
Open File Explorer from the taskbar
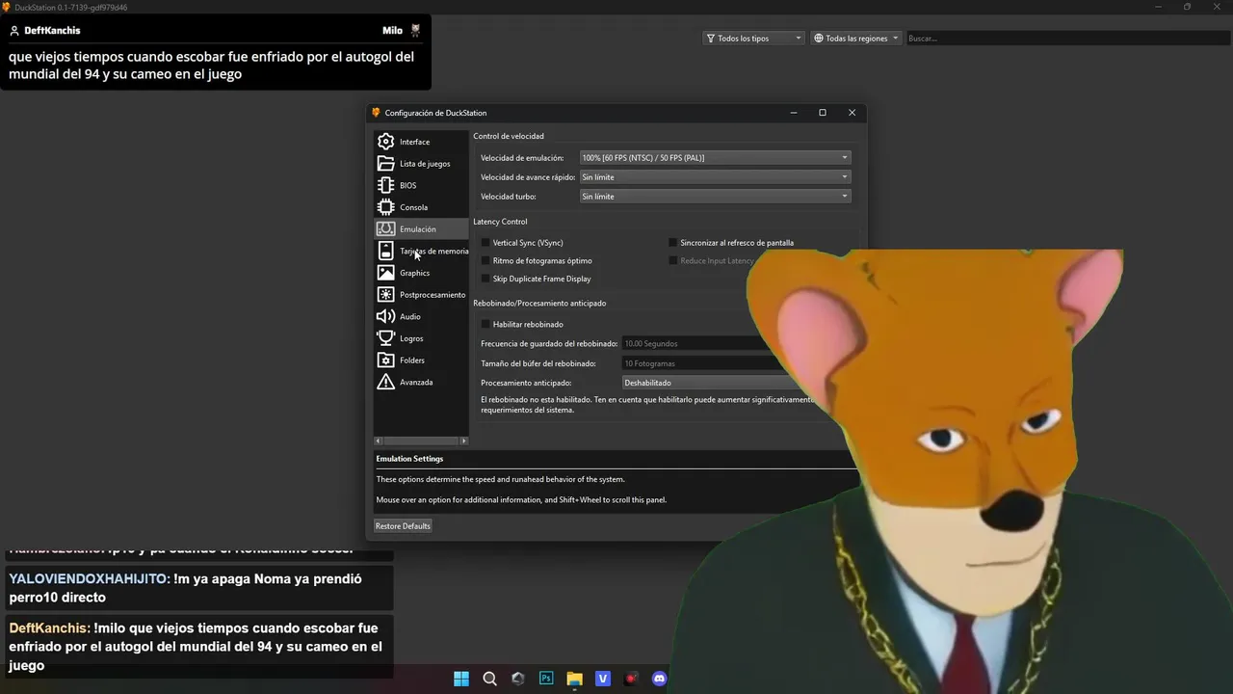(x=574, y=679)
